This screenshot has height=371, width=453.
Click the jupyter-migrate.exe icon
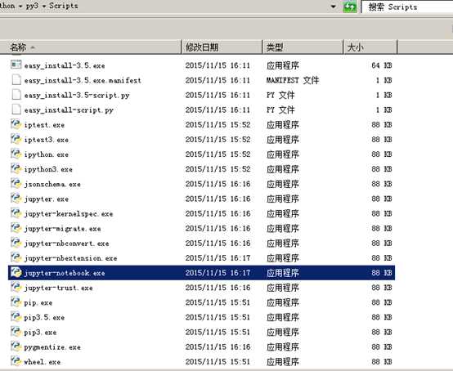click(16, 228)
